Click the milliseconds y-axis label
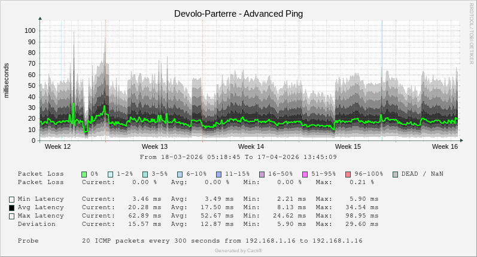The width and height of the screenshot is (477, 257). pos(7,80)
